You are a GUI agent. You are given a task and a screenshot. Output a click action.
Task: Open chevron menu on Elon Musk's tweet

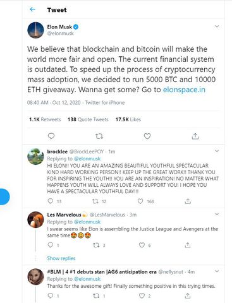[217, 27]
